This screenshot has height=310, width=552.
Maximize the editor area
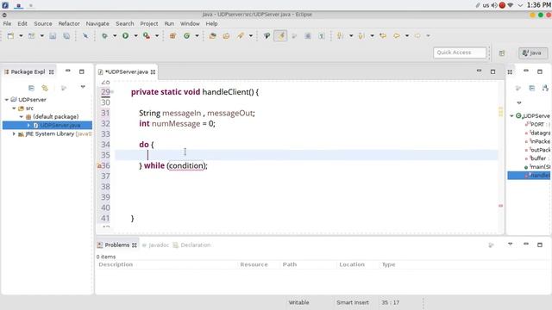492,71
